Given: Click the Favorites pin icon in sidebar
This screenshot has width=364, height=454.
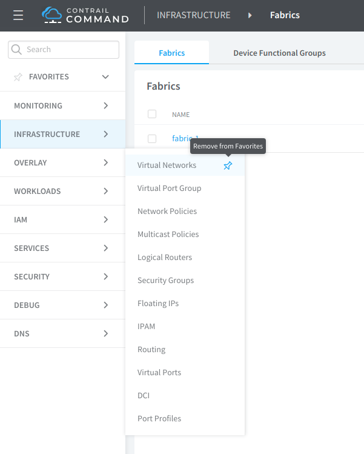Looking at the screenshot, I should click(18, 77).
